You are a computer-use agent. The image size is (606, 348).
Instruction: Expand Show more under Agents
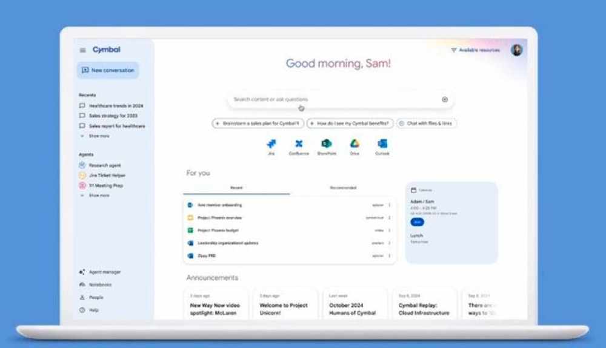click(x=95, y=195)
